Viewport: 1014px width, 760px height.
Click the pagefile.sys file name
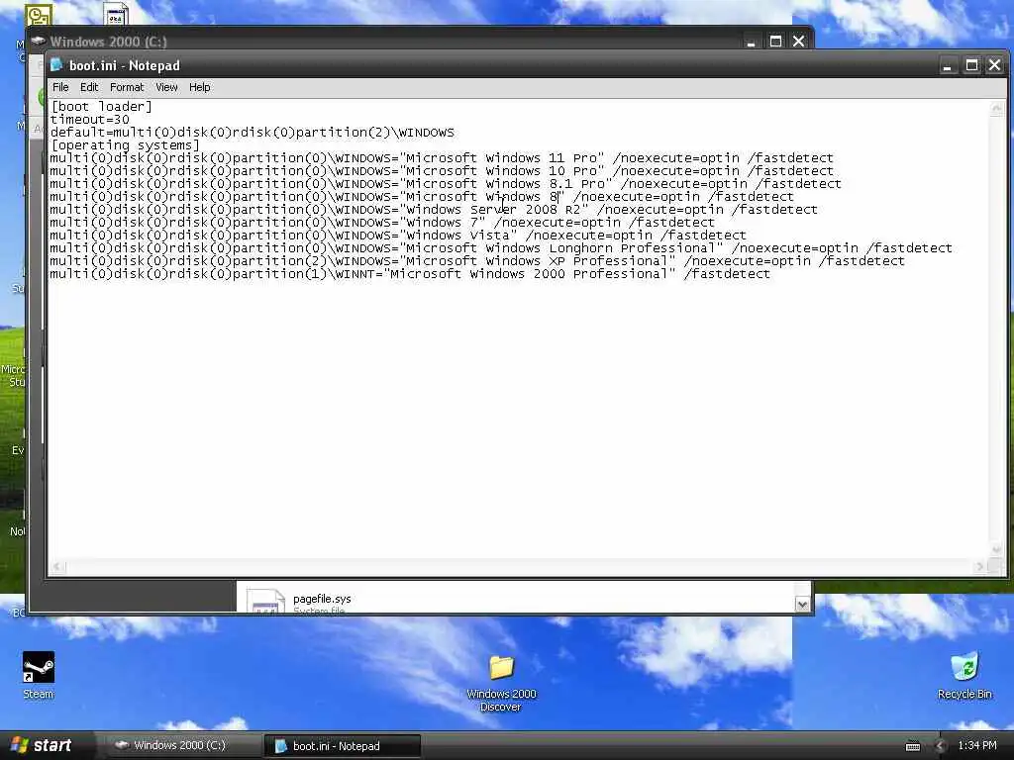point(322,599)
